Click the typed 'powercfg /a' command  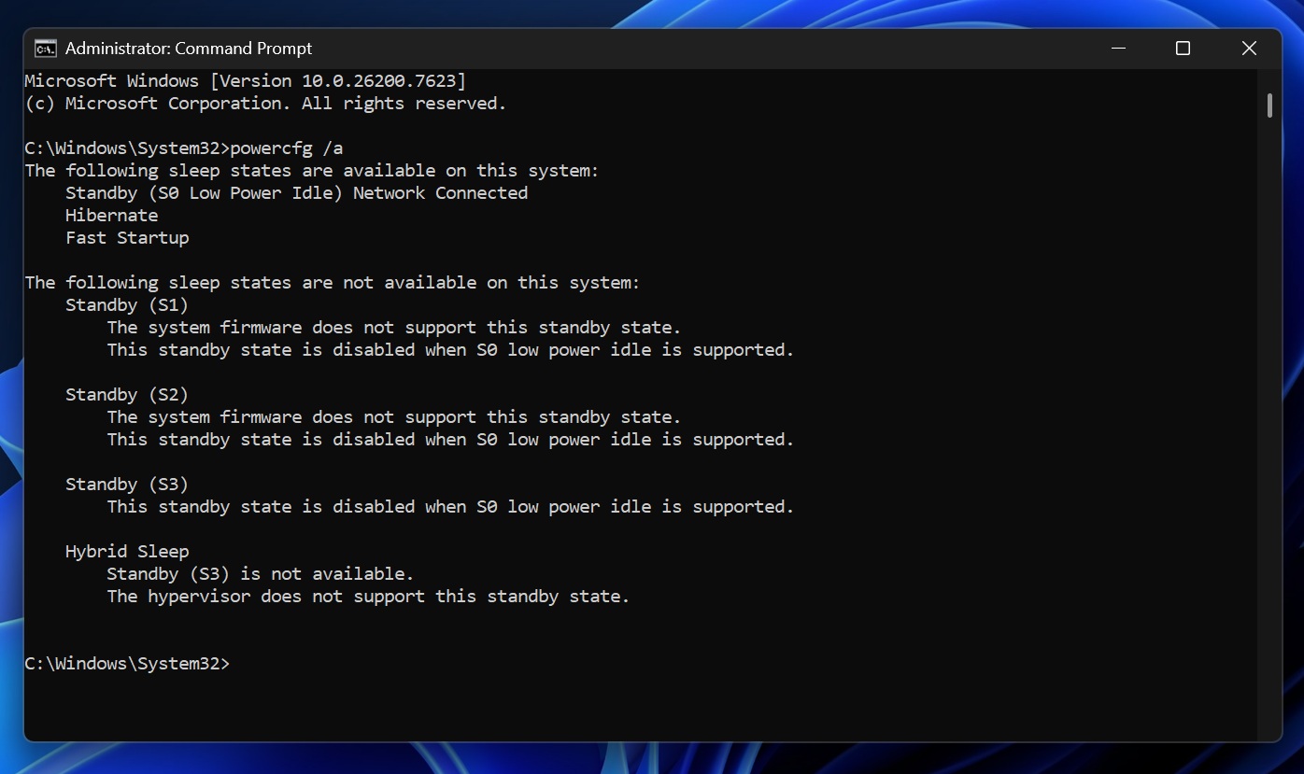[287, 148]
